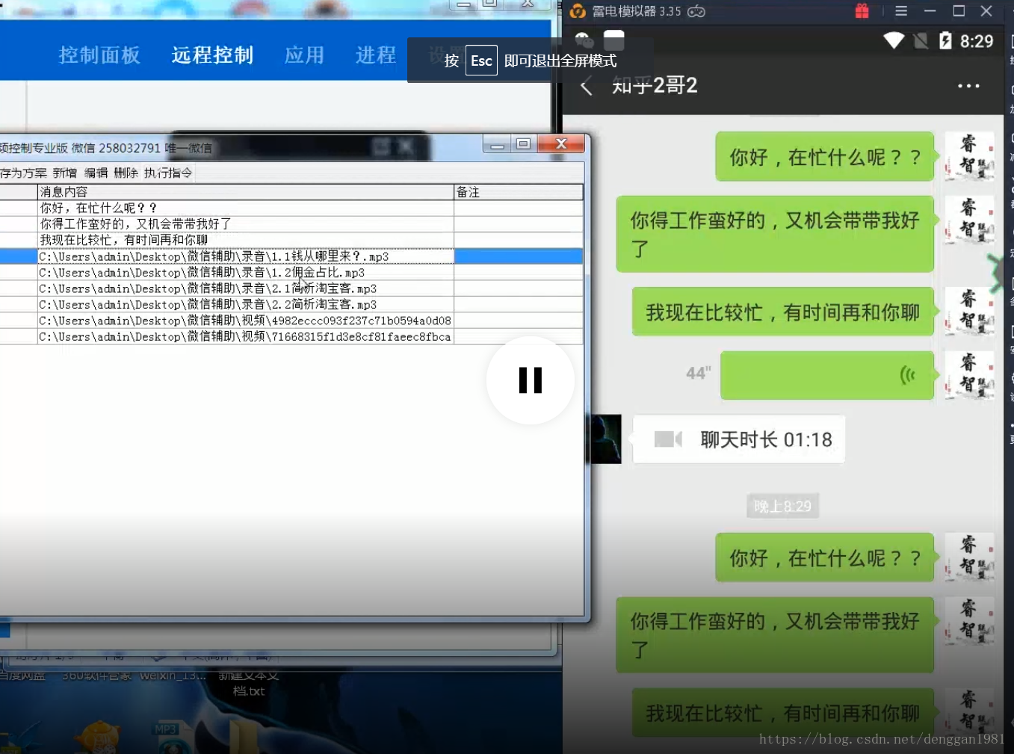1014x754 pixels.
Task: Open the gift icon in the emulator title bar
Action: tap(862, 11)
